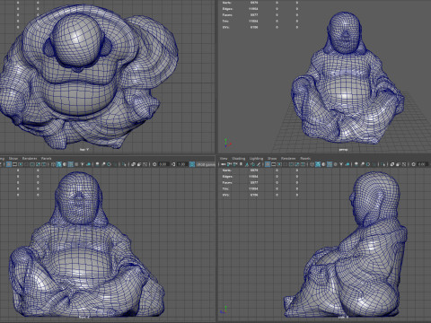Screen dimensions: 431x323
Task: Click Gamma icon in front panel toolbar
Action: (x=173, y=164)
